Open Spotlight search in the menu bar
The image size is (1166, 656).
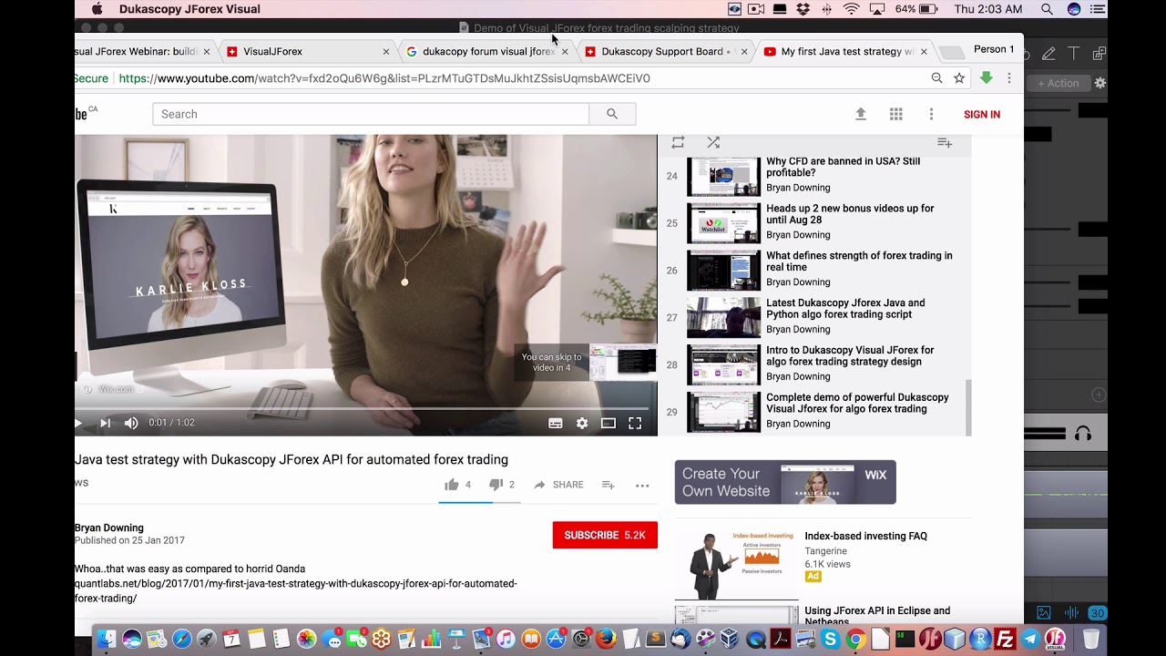click(1047, 9)
